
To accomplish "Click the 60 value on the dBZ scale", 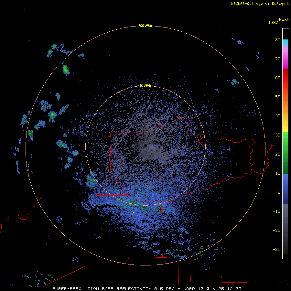I will tap(278, 78).
